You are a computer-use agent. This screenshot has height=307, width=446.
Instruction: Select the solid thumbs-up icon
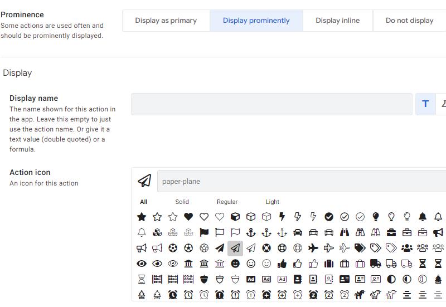coord(282,264)
